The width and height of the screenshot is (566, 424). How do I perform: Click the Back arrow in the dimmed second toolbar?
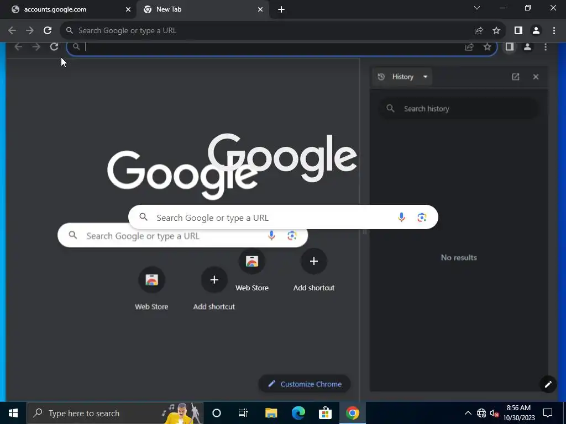tap(18, 47)
